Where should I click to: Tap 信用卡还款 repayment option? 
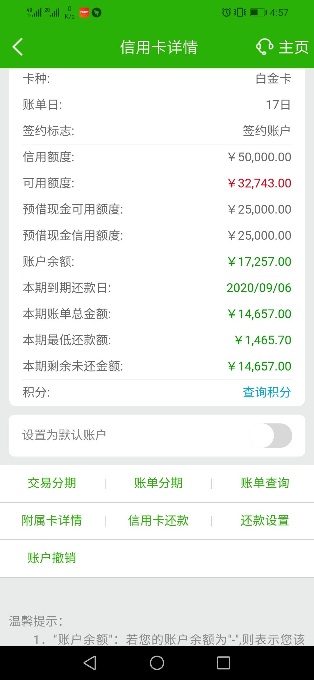(158, 520)
